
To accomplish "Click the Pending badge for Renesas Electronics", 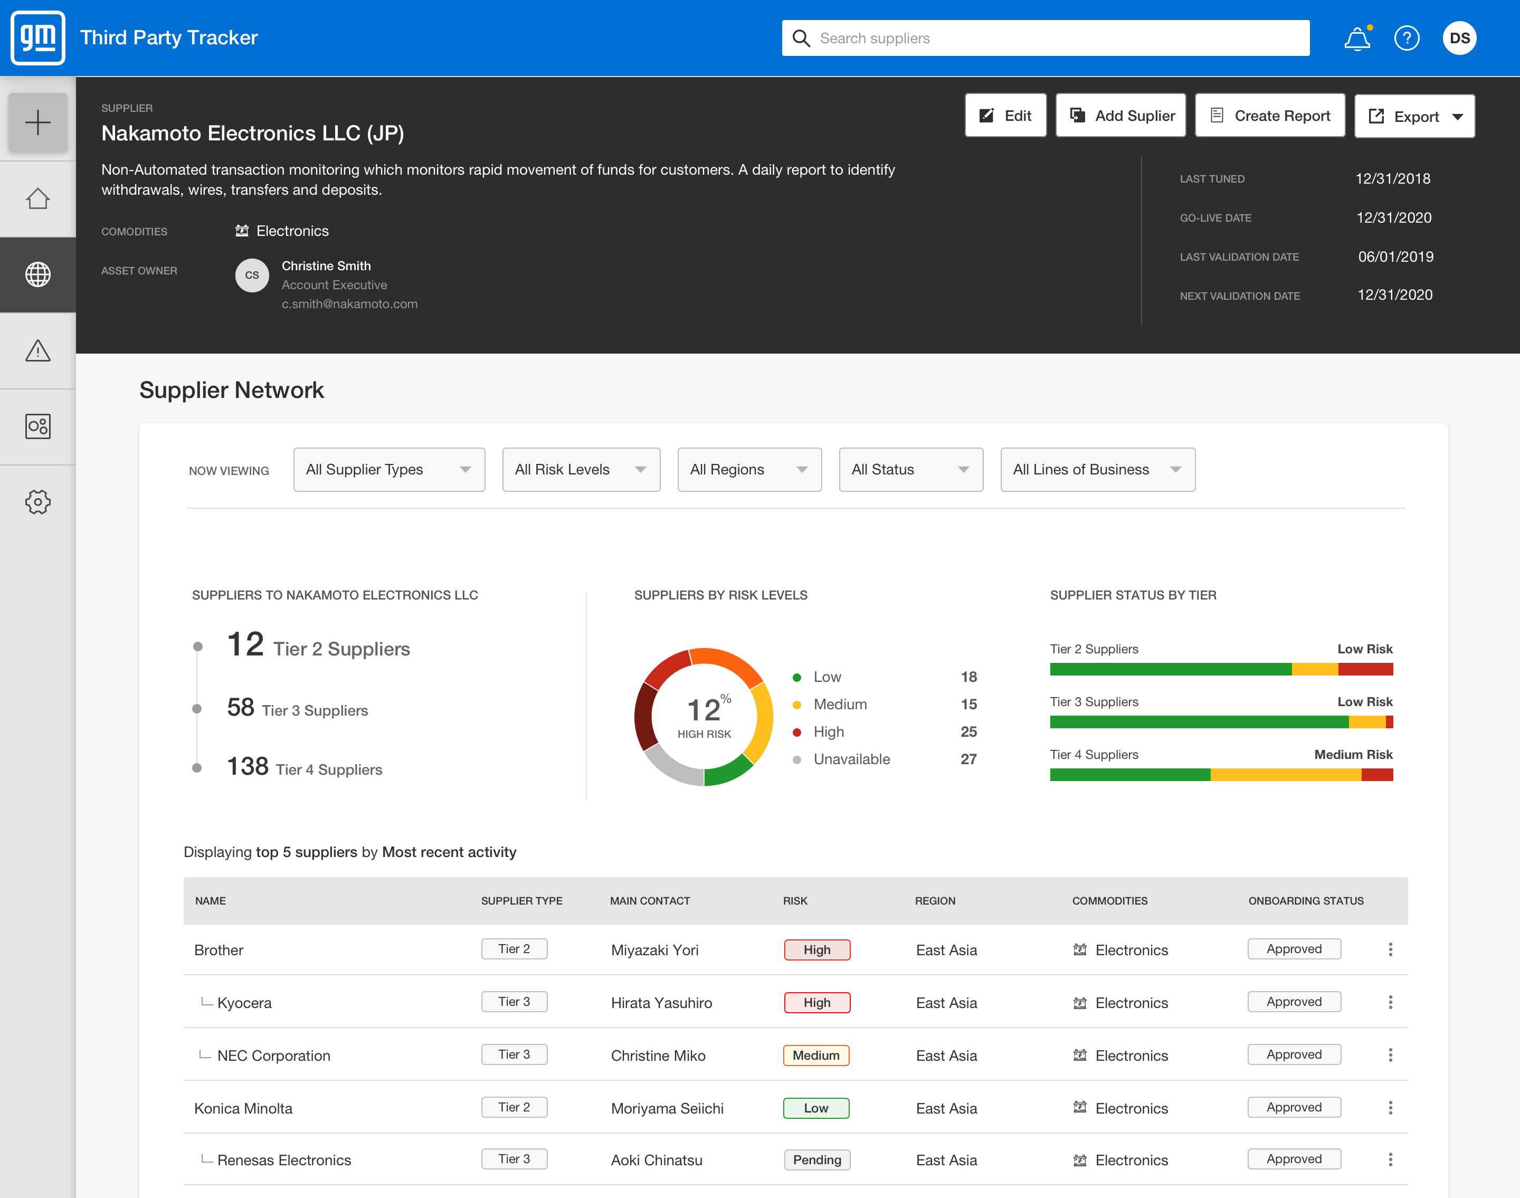I will tap(817, 1159).
